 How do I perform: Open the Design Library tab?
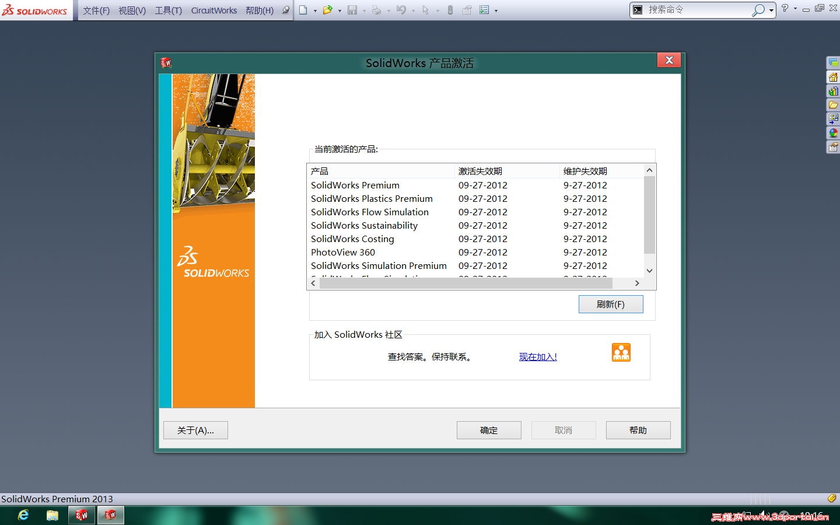pos(833,91)
